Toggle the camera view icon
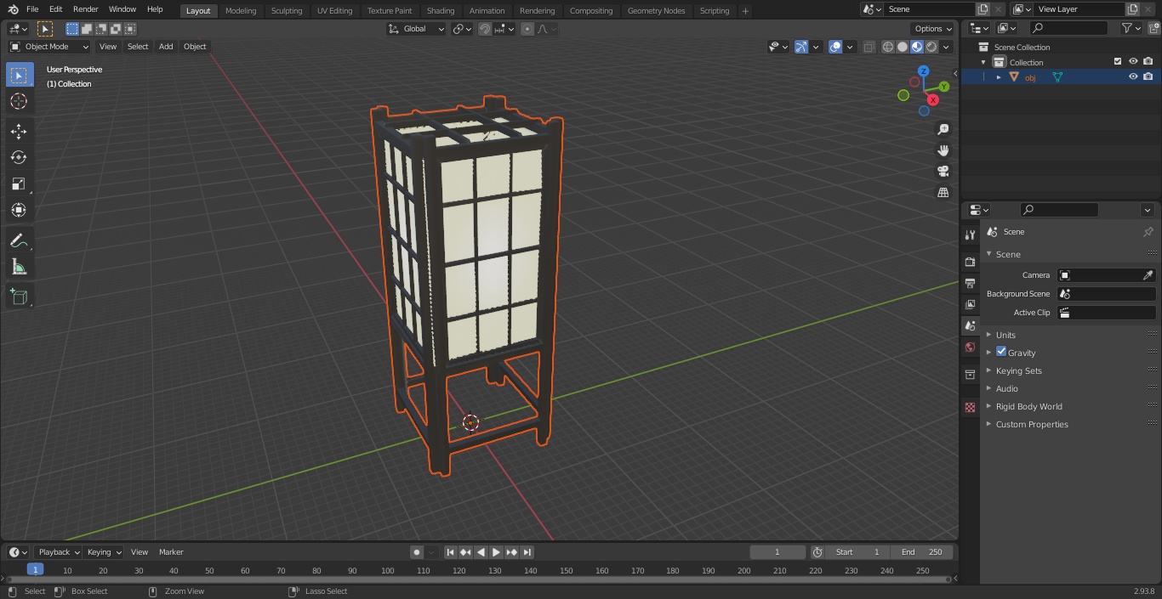This screenshot has height=599, width=1162. [943, 171]
